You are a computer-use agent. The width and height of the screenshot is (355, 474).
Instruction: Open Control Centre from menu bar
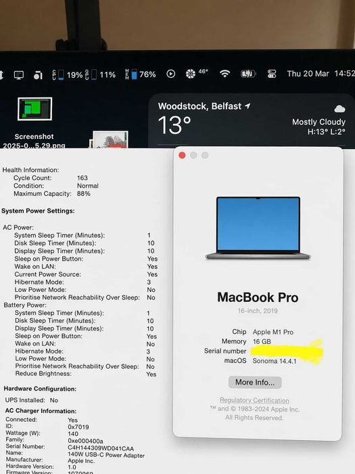[x=272, y=74]
